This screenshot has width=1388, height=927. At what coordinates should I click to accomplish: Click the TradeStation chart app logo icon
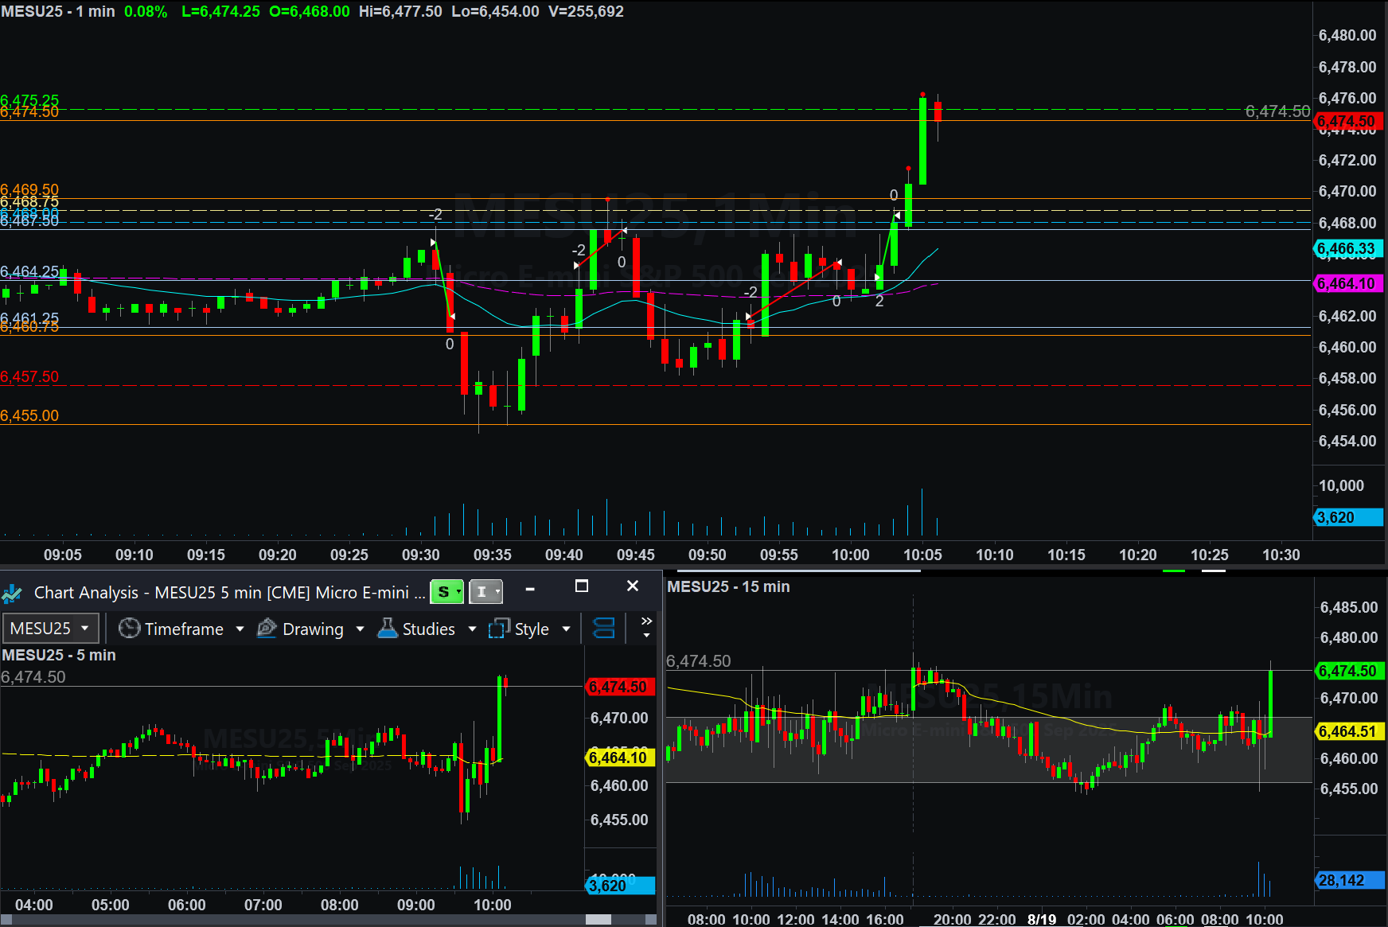tap(12, 594)
